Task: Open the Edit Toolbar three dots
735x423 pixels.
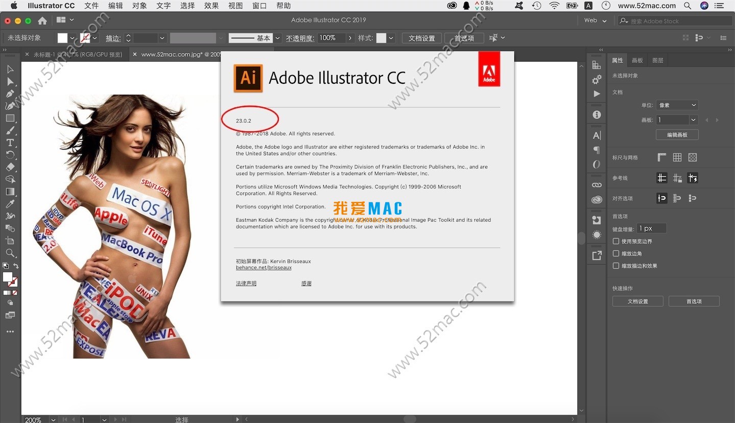Action: tap(10, 332)
